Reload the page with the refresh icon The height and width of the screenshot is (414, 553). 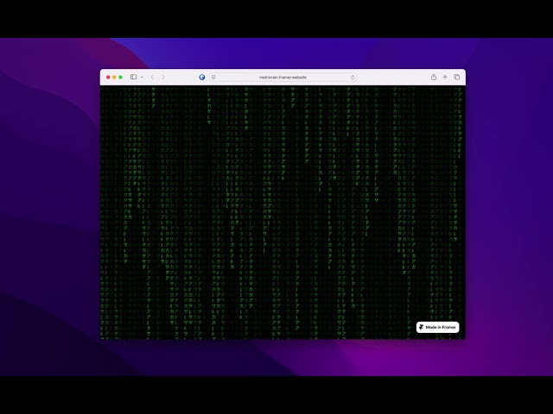click(x=353, y=77)
